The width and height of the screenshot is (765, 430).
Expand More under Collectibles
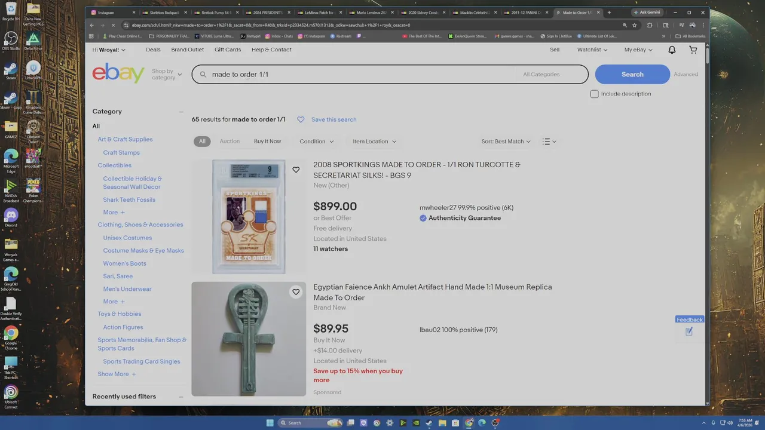coord(114,213)
